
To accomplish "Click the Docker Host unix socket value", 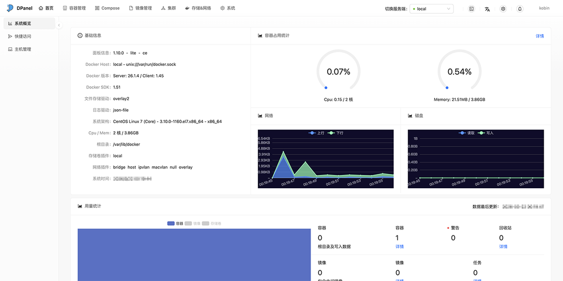I will tap(145, 64).
